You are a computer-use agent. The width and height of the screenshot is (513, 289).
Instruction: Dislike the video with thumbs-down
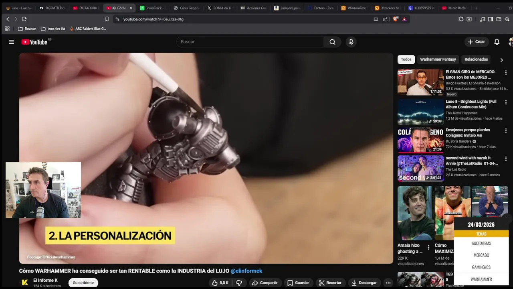tap(239, 283)
